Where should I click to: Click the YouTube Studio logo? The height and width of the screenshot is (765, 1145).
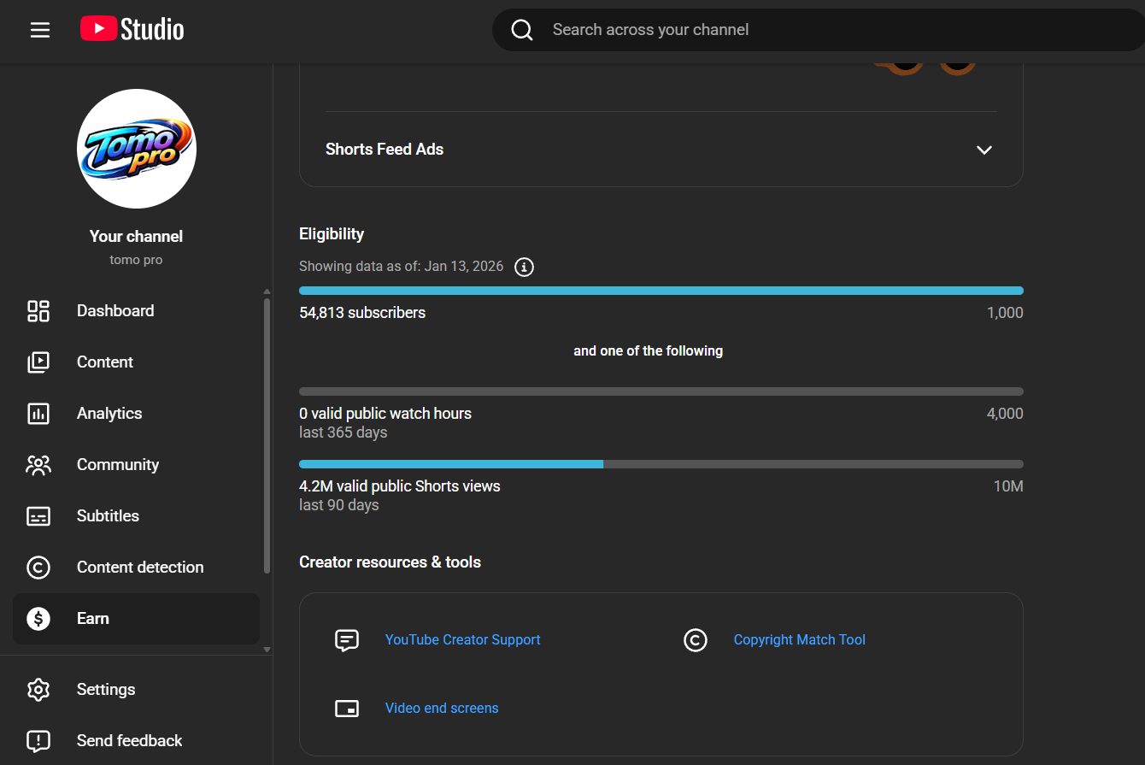coord(132,29)
